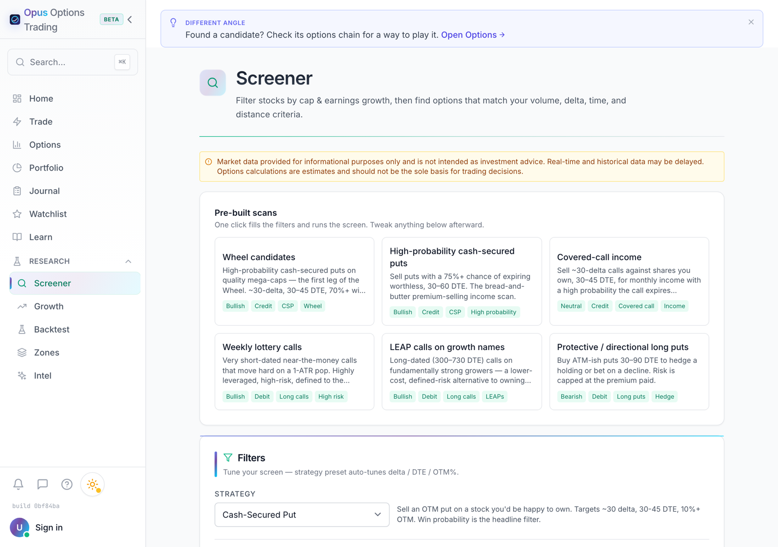Go to Watchlist star icon
778x547 pixels.
[x=17, y=214]
